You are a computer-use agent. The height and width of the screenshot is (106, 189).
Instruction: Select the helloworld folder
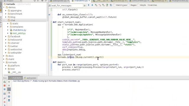pyautogui.click(x=16, y=40)
